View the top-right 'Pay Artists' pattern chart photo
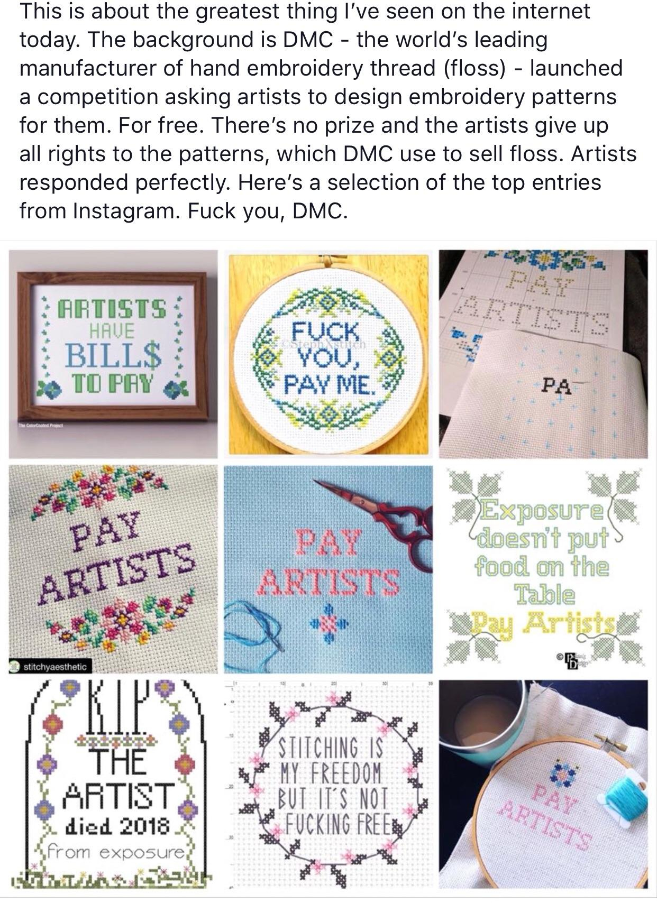 (x=543, y=354)
